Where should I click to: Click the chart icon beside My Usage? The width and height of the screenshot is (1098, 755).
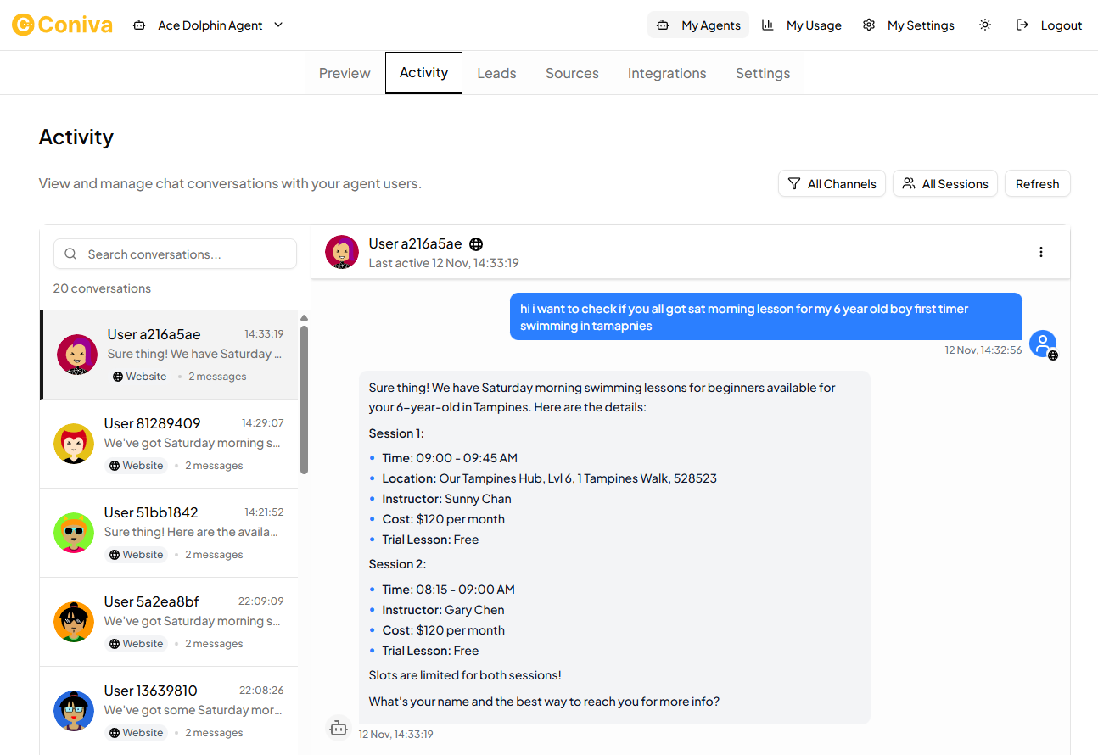(x=768, y=25)
